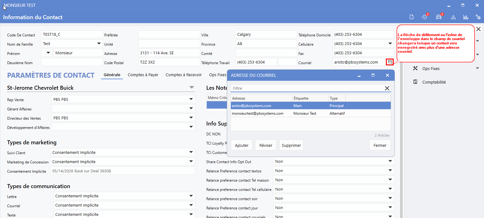Click the Fermer button

(x=380, y=145)
